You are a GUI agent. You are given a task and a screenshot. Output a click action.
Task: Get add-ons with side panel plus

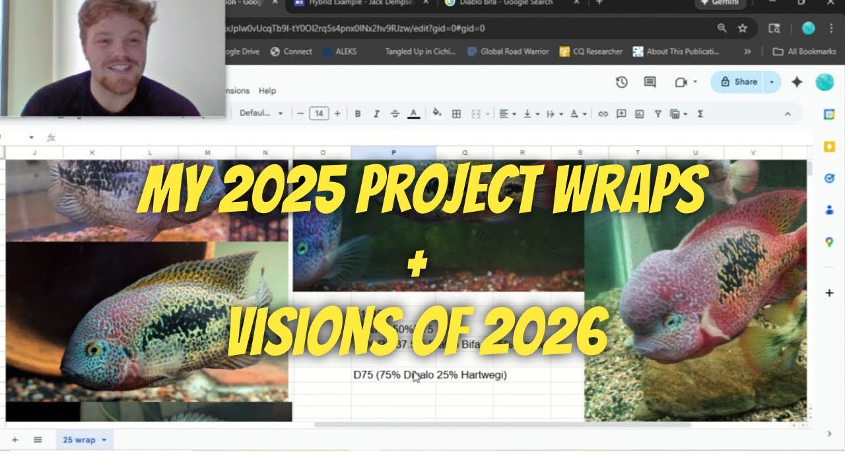(x=829, y=293)
